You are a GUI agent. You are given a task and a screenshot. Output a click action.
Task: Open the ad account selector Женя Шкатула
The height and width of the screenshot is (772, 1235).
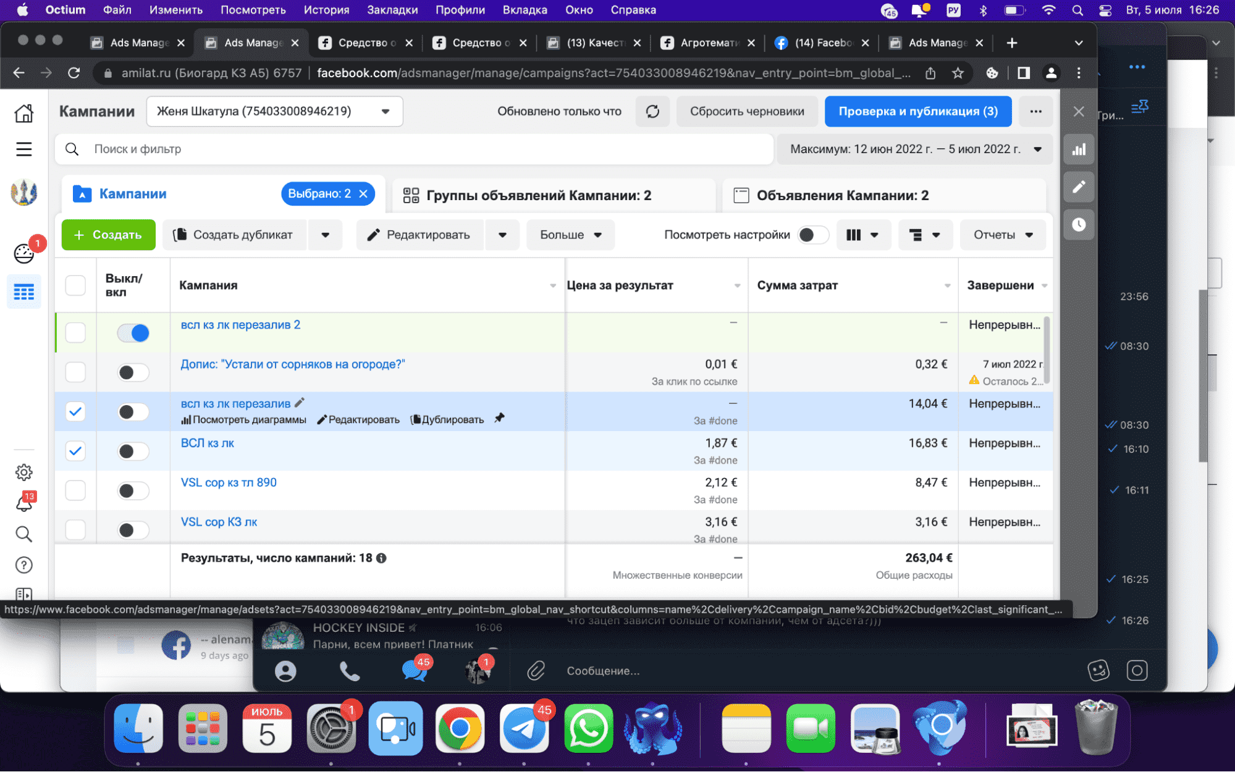tap(274, 111)
